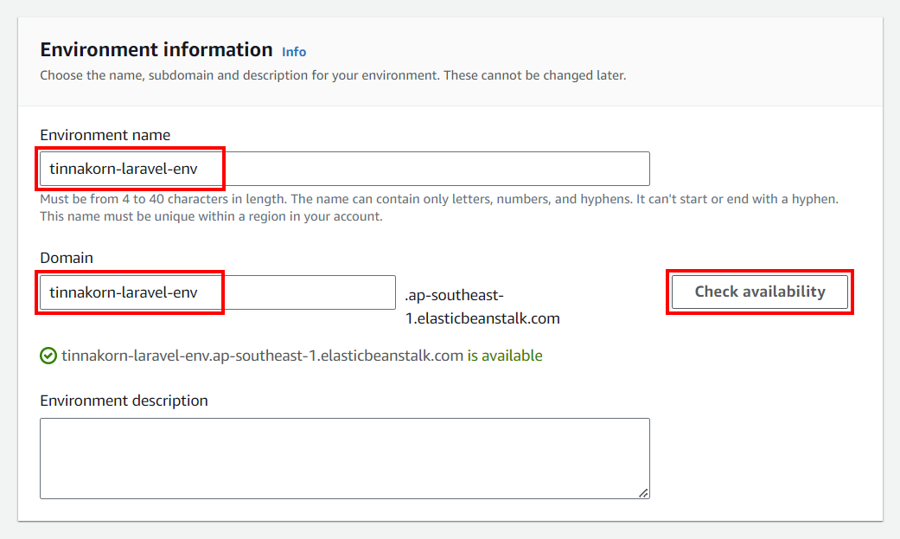Viewport: 900px width, 539px height.
Task: Click inside the Environment description textarea
Action: 344,458
